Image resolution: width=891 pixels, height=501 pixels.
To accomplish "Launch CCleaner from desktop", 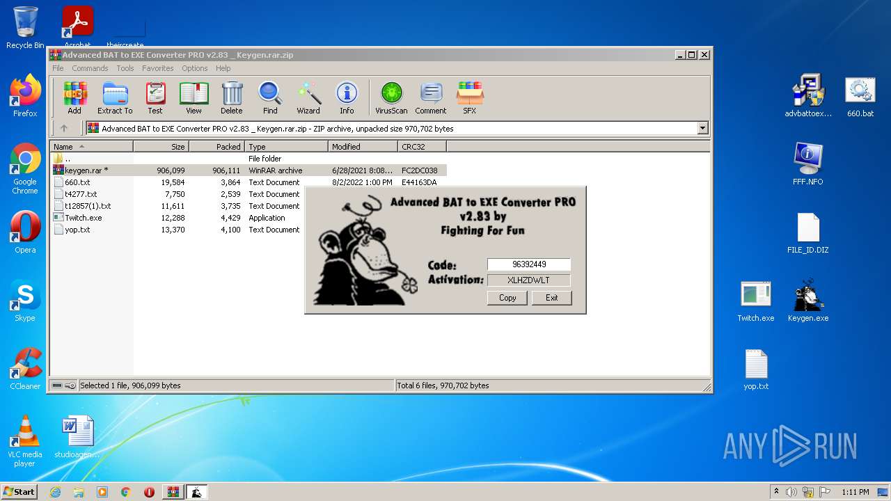I will (x=25, y=369).
